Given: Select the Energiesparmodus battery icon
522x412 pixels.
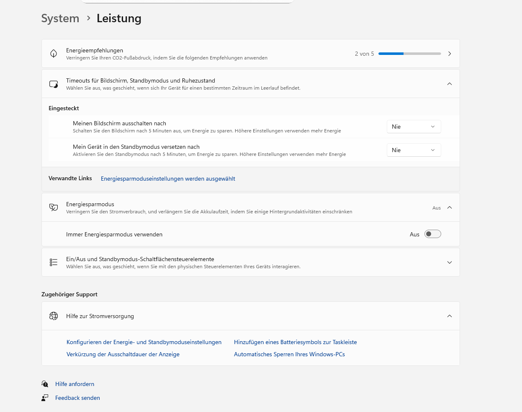Looking at the screenshot, I should click(53, 207).
